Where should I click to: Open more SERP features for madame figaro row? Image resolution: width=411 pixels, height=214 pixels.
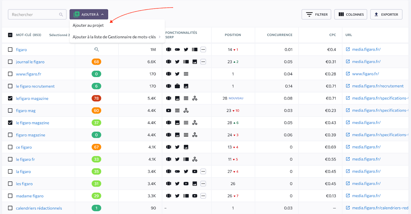[203, 196]
